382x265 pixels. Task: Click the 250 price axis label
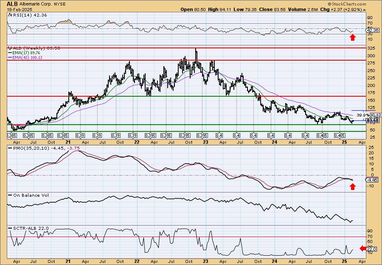[x=371, y=70]
